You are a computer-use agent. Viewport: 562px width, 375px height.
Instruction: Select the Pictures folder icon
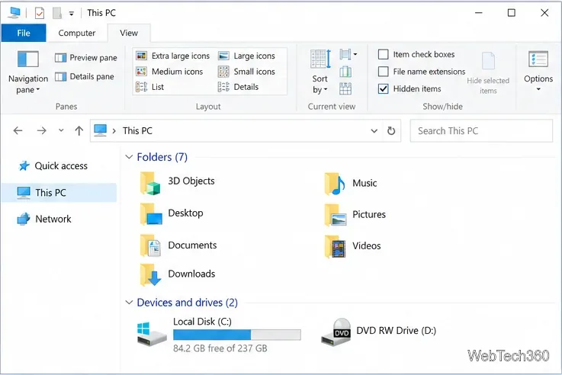(335, 214)
